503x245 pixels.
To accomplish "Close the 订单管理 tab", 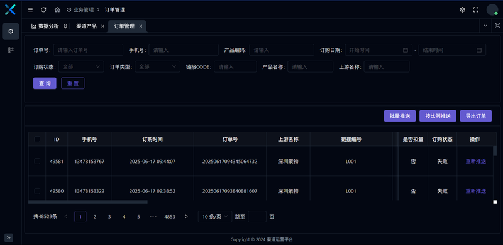I will 140,26.
